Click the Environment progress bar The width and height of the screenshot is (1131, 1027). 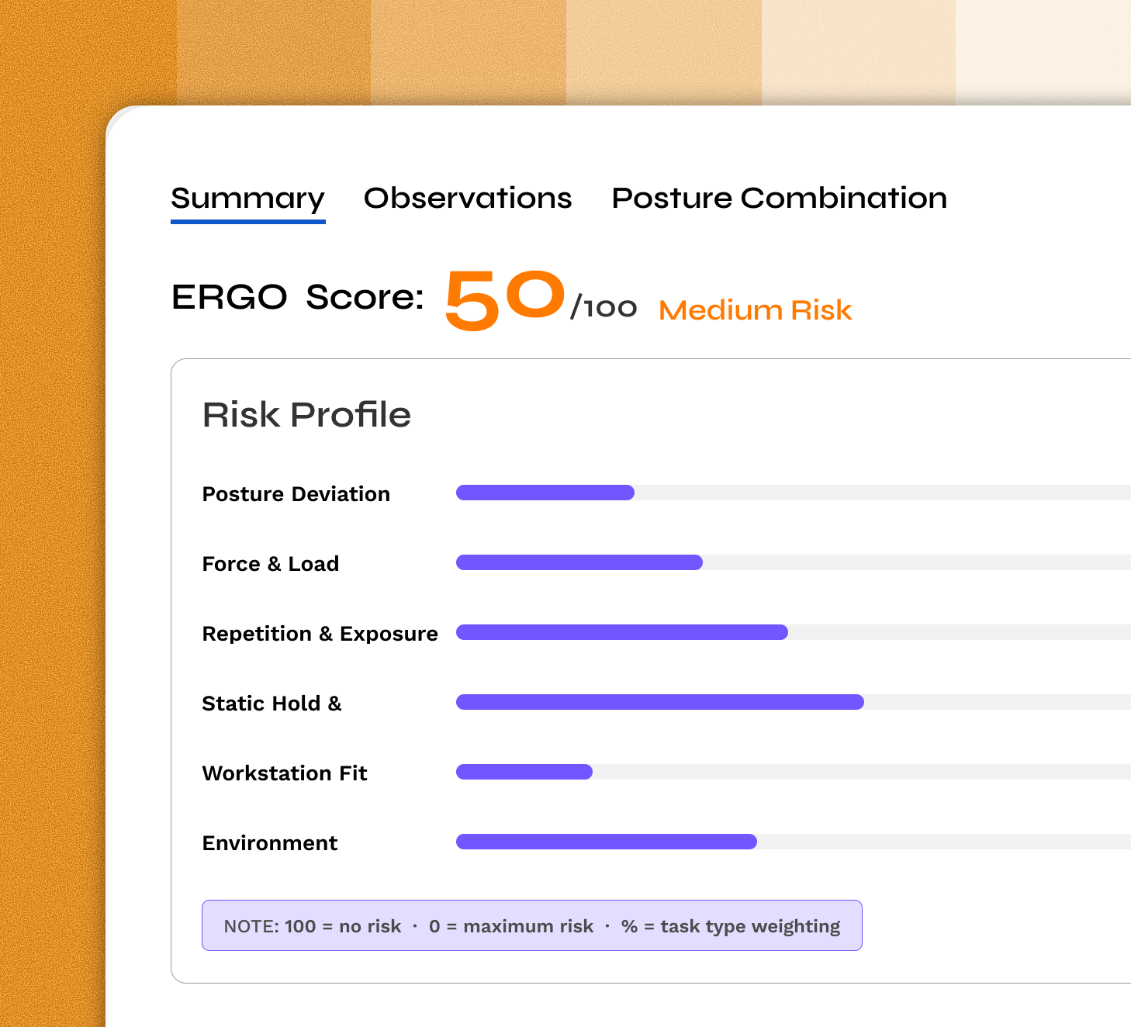coord(794,842)
